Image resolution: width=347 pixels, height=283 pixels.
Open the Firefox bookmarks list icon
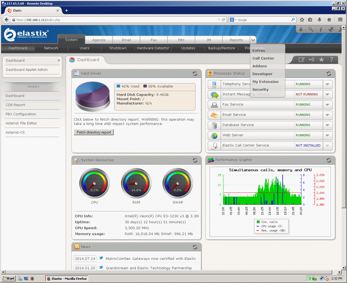(310, 20)
